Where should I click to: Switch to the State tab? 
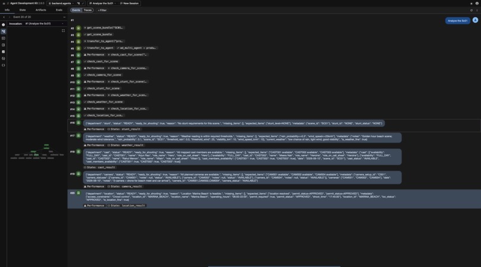(x=23, y=10)
